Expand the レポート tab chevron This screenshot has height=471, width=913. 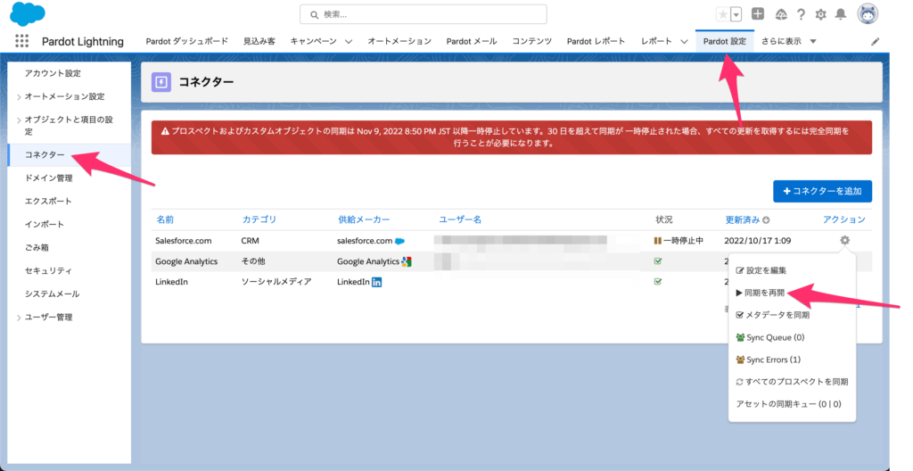pos(684,41)
